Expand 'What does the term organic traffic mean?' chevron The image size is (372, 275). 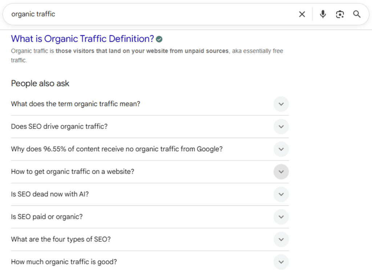point(281,104)
